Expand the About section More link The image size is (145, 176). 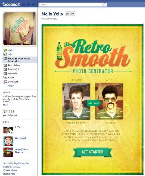5,105
